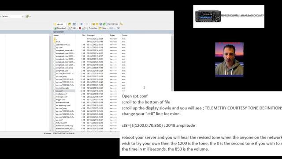Expand the Edit dropdown arrow
Image resolution: width=282 pixels, height=159 pixels.
coord(77,28)
